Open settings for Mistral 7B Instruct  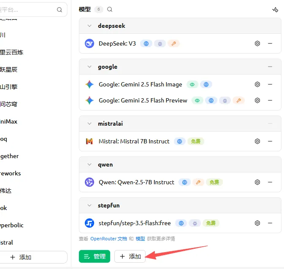tap(257, 141)
